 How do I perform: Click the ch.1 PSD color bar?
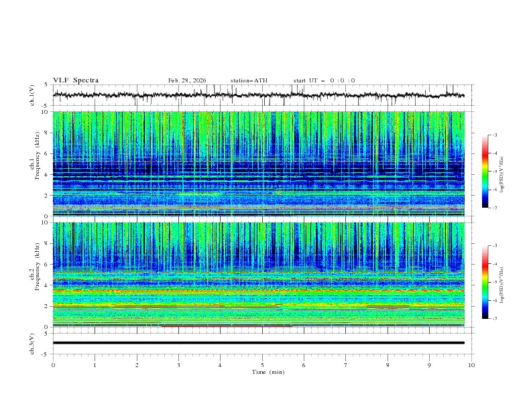[485, 172]
